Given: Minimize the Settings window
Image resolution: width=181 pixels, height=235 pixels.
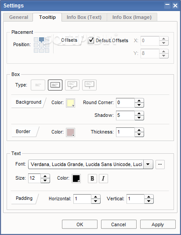Looking at the screenshot, I should pyautogui.click(x=167, y=6).
